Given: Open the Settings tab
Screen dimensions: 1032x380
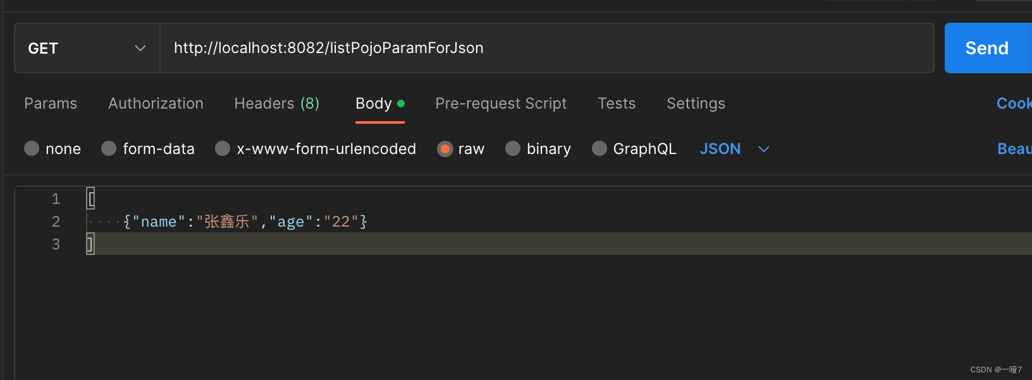Looking at the screenshot, I should pos(696,104).
